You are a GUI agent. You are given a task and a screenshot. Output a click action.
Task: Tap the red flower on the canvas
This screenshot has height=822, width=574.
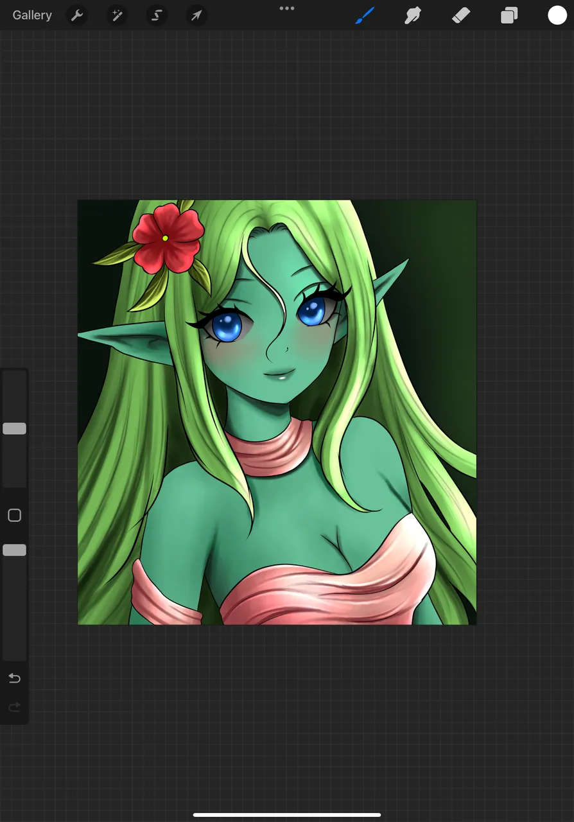click(x=168, y=238)
